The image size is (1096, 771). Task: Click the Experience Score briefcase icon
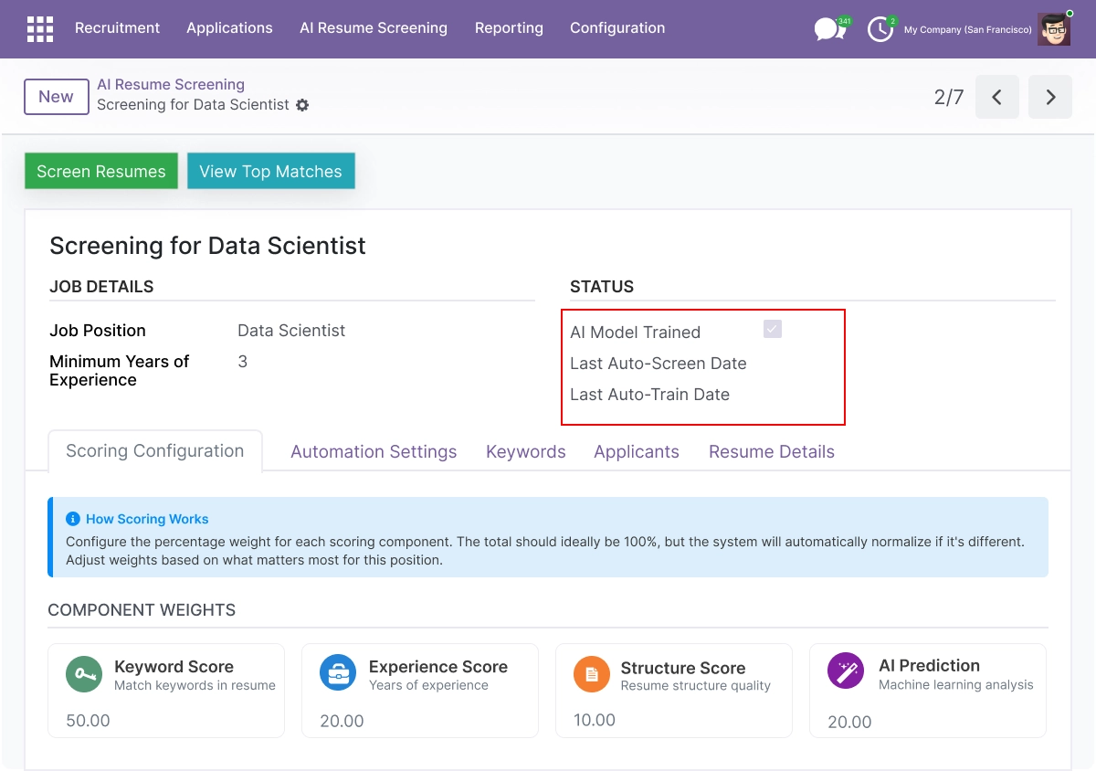point(338,674)
